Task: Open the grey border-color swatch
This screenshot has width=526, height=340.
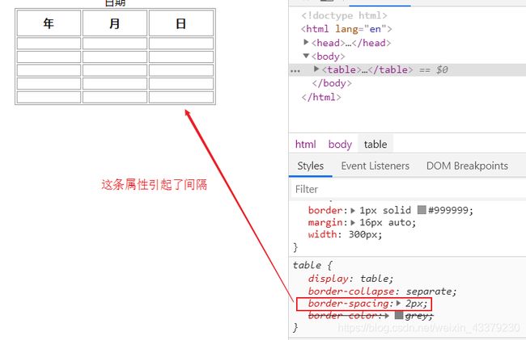Action: 399,315
